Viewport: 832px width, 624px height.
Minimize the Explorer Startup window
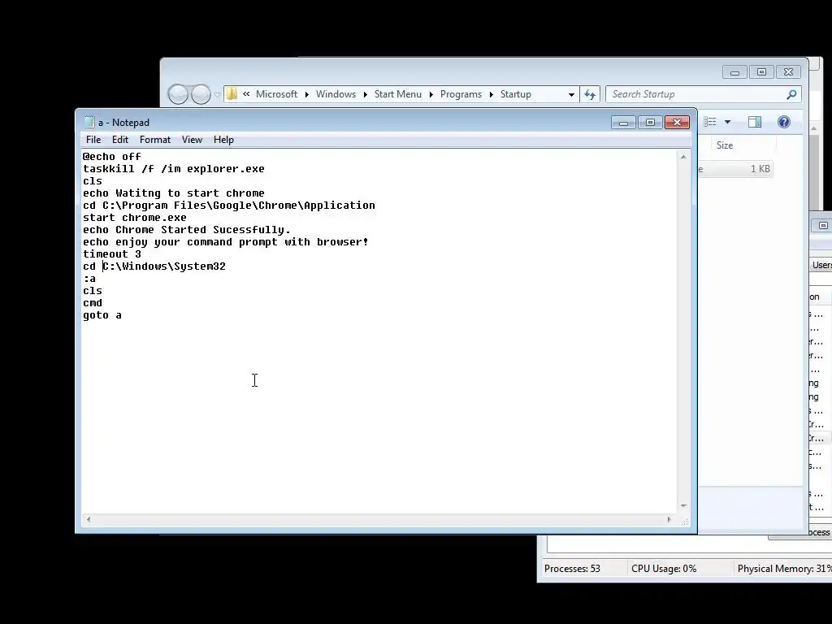coord(734,72)
